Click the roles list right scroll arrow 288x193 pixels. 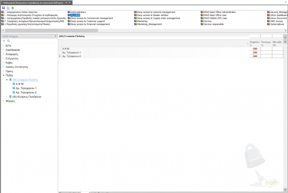click(285, 30)
